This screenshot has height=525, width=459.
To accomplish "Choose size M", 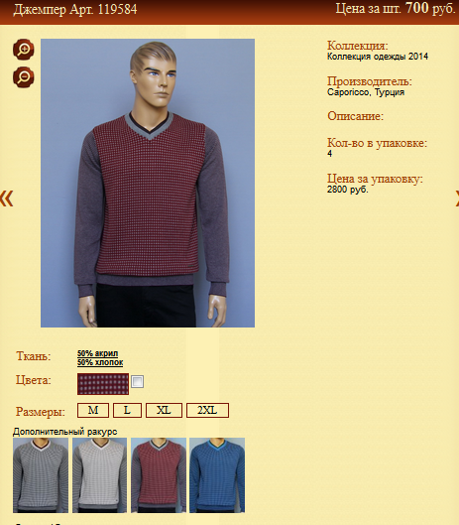I will (93, 411).
